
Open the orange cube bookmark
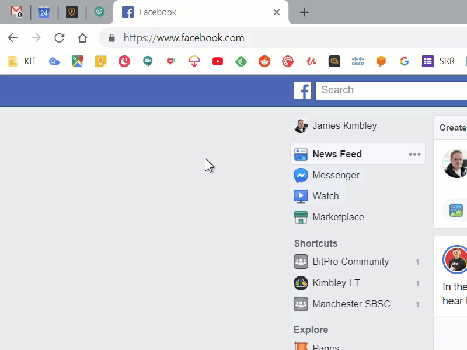[381, 61]
